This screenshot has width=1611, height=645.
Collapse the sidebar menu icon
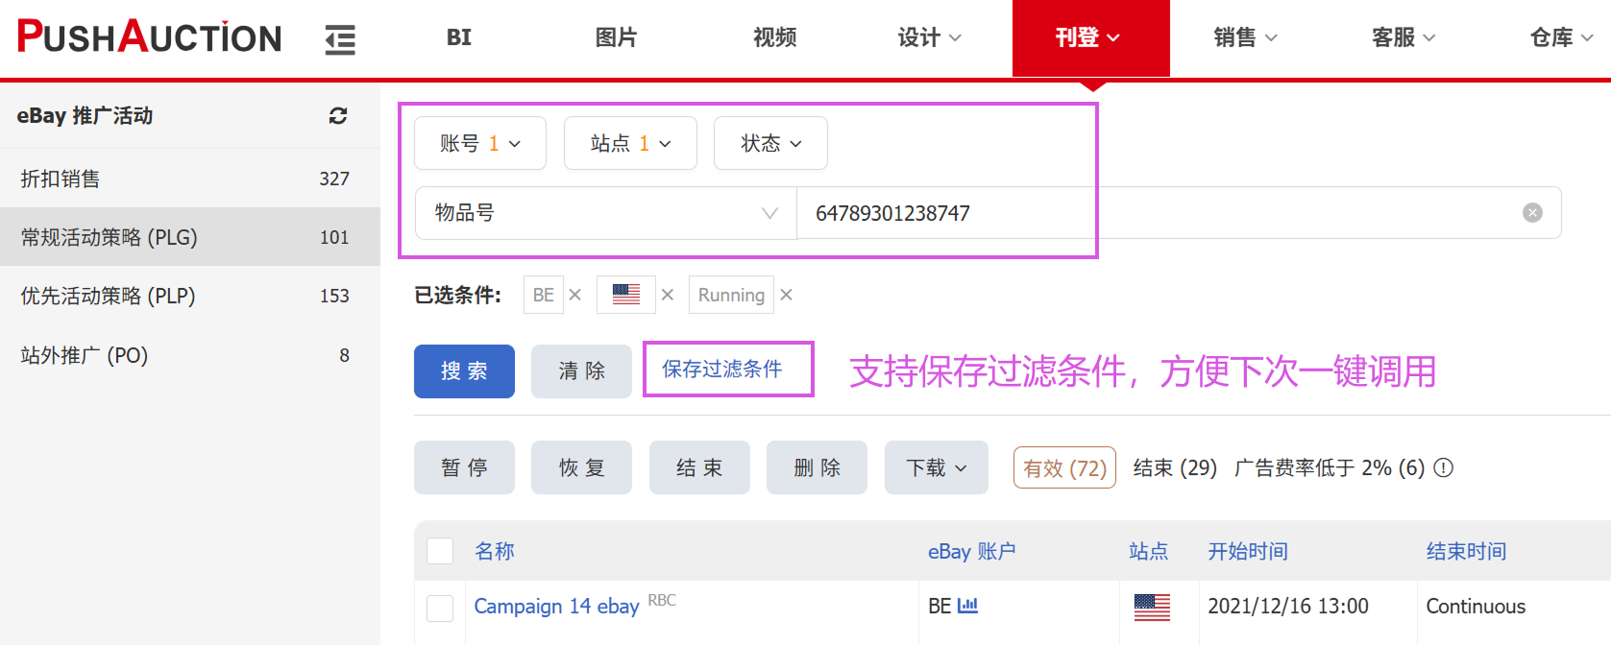point(340,39)
